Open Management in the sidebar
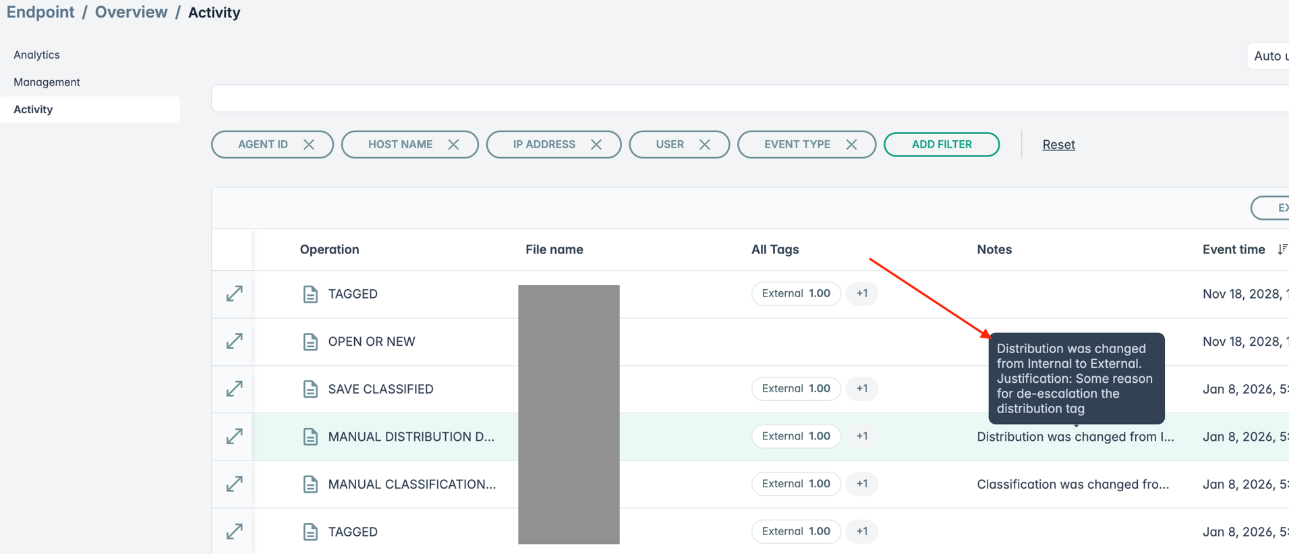This screenshot has height=554, width=1289. [47, 82]
